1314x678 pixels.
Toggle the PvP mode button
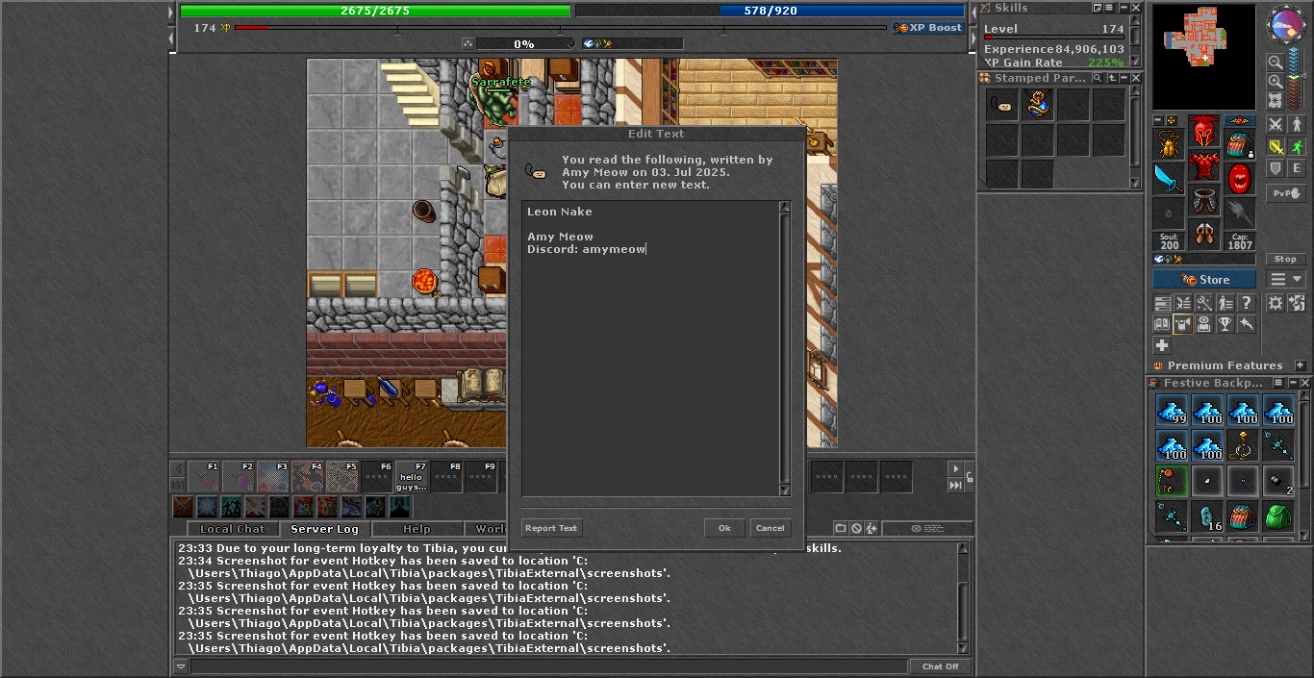point(1285,193)
